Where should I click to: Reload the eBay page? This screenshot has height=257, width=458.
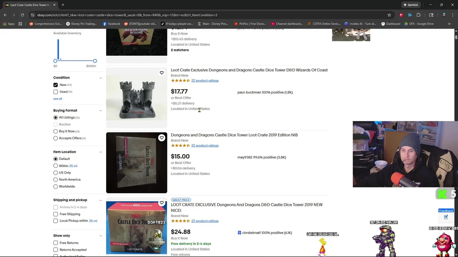point(22,15)
